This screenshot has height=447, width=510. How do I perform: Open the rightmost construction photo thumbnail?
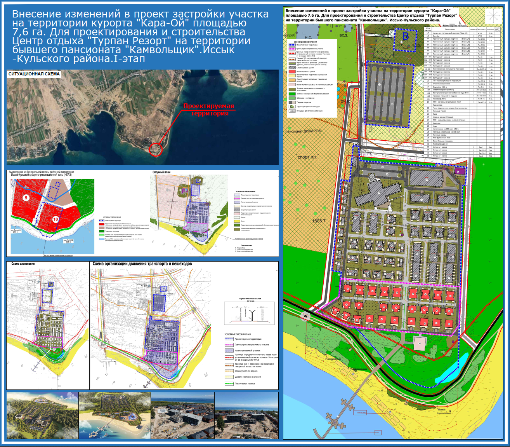pyautogui.click(x=246, y=416)
